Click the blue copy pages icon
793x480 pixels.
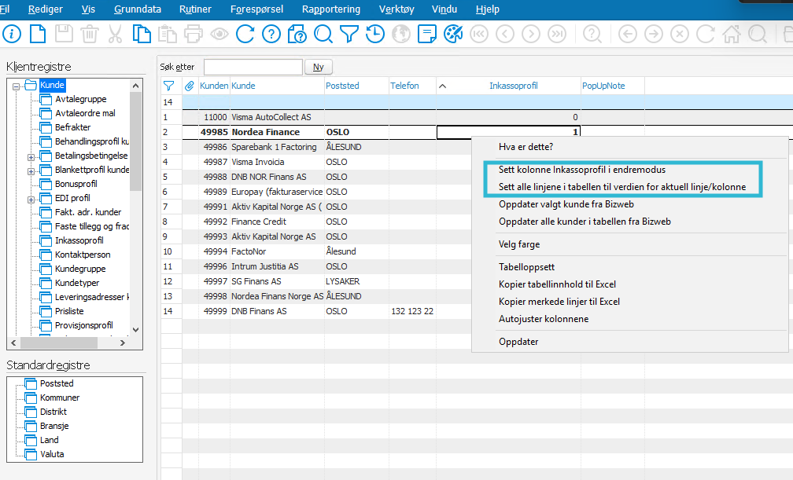tap(142, 35)
